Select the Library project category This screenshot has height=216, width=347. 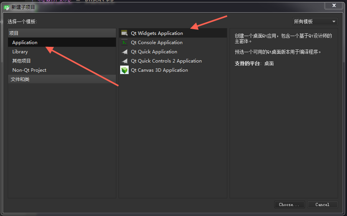coord(62,51)
